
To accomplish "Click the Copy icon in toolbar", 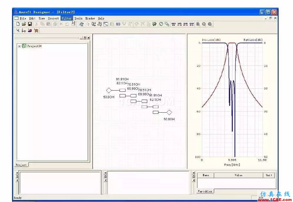I will pos(42,24).
